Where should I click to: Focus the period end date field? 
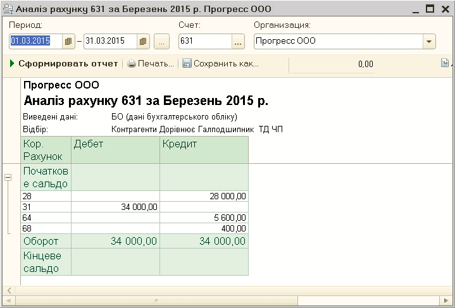click(110, 42)
